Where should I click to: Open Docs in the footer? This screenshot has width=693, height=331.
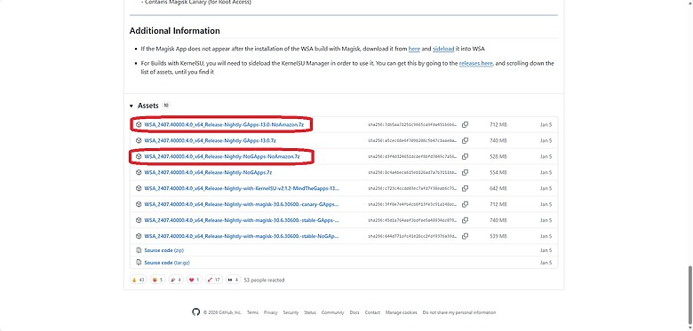[354, 312]
